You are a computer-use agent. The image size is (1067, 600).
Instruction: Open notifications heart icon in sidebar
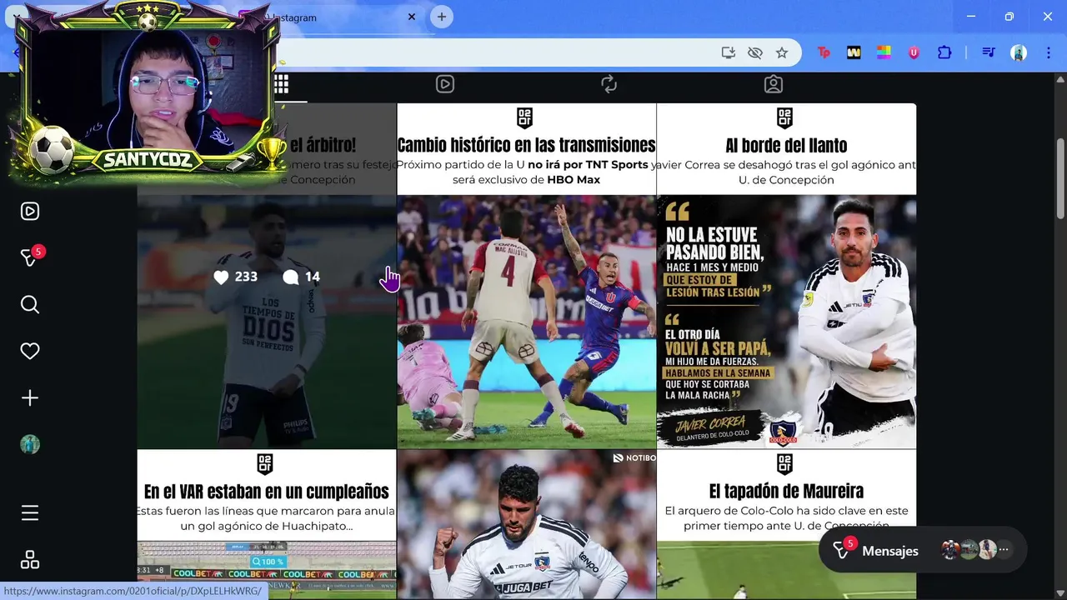coord(30,351)
